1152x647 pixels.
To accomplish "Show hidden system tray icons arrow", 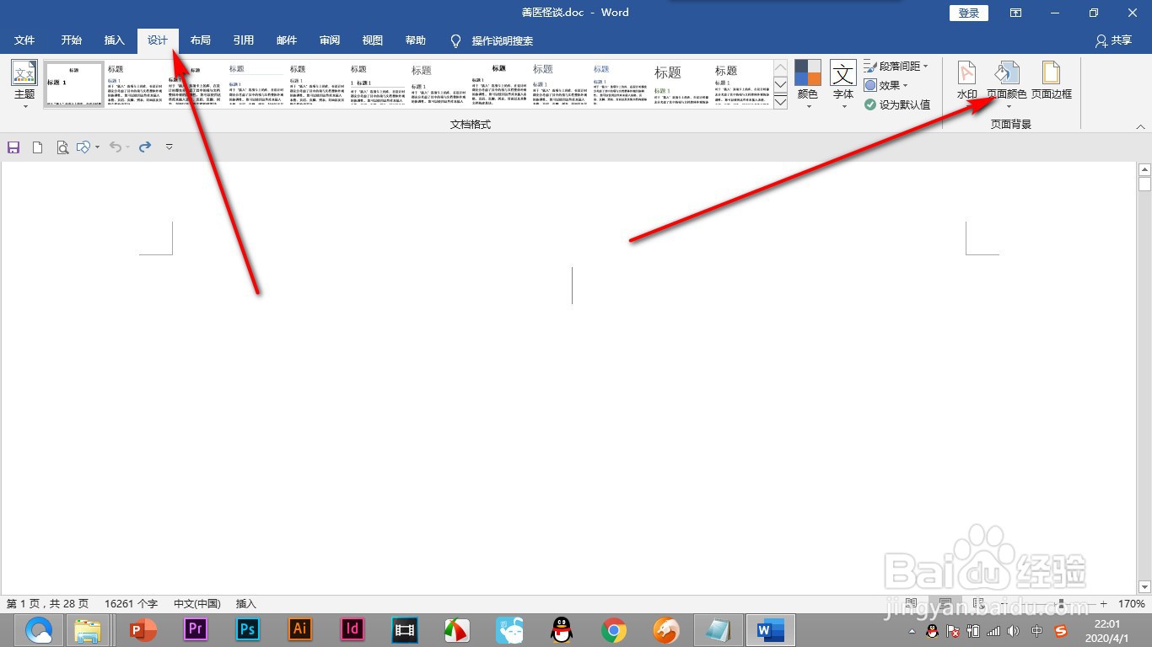I will click(912, 631).
